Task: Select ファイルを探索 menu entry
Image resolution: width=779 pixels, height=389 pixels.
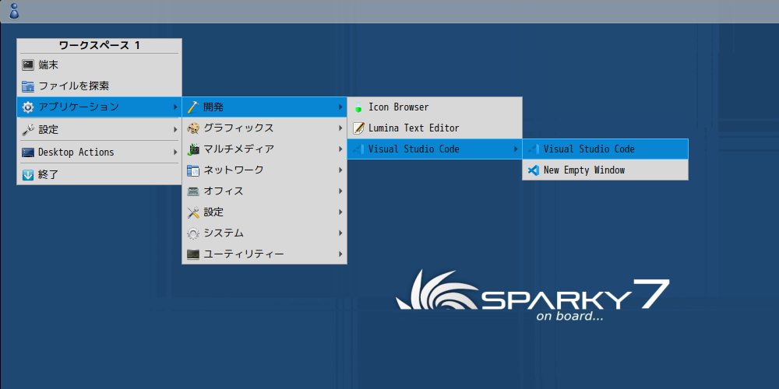Action: (100, 86)
